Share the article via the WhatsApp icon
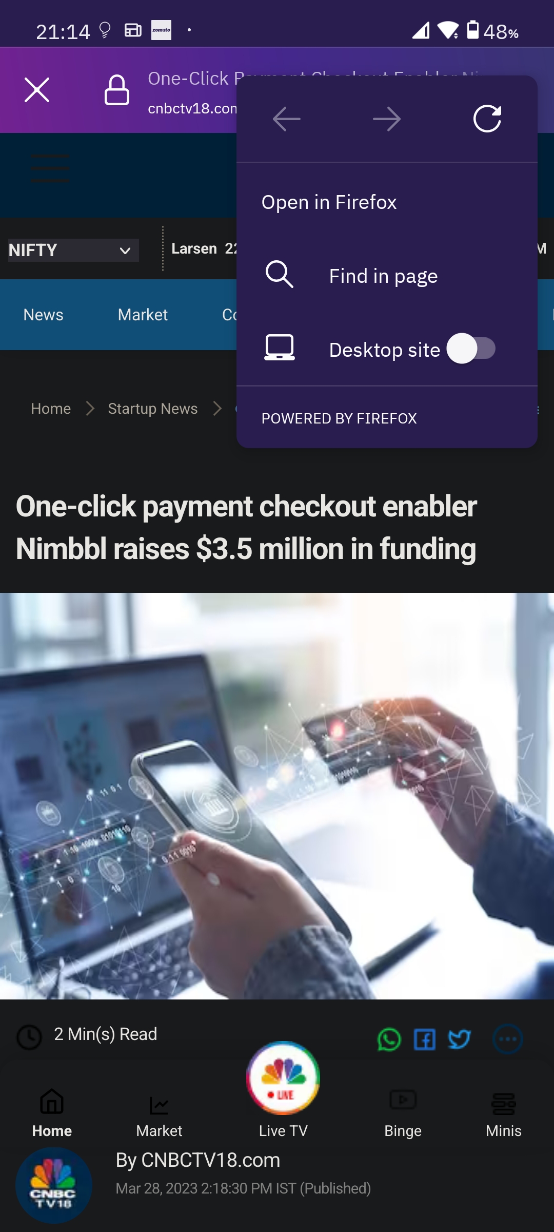This screenshot has width=554, height=1232. [389, 1039]
